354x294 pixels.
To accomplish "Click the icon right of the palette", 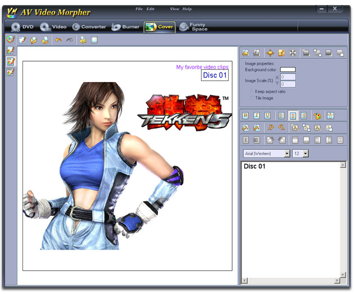I will [330, 116].
